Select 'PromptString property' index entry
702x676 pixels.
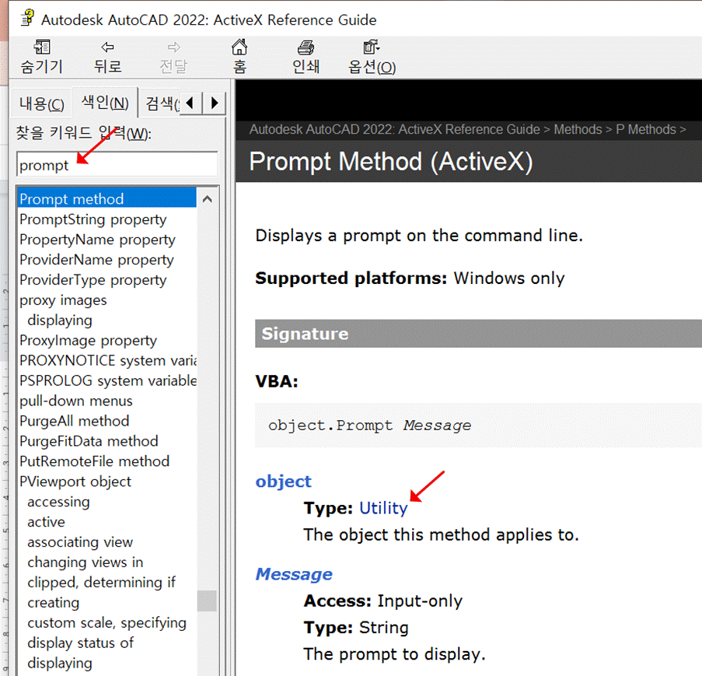[x=93, y=219]
